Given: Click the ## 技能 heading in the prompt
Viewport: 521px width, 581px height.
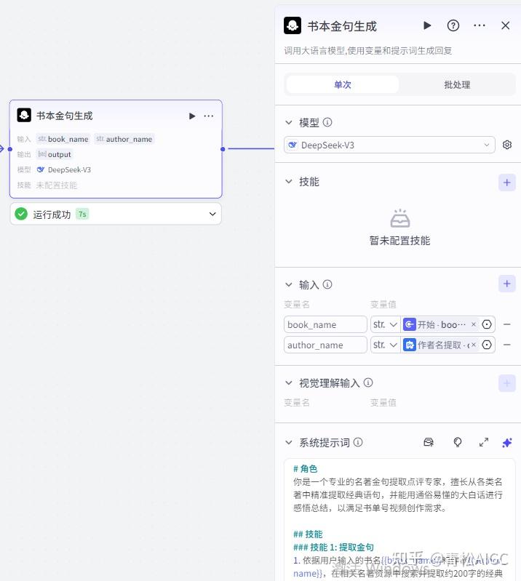Looking at the screenshot, I should click(308, 534).
